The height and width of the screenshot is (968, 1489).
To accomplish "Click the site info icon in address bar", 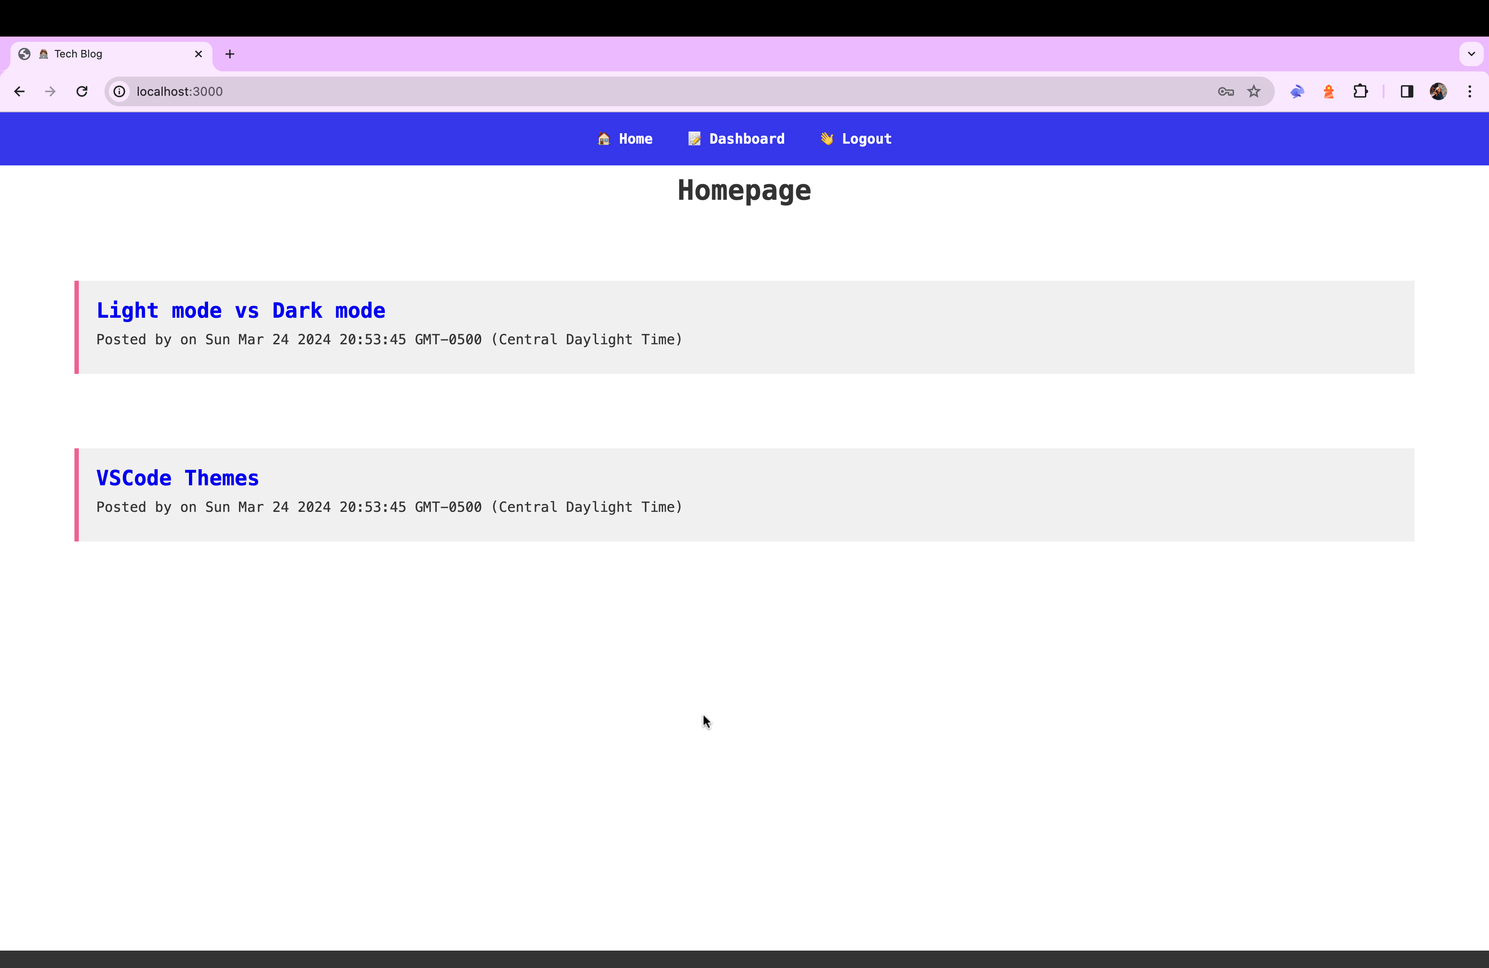I will 119,91.
